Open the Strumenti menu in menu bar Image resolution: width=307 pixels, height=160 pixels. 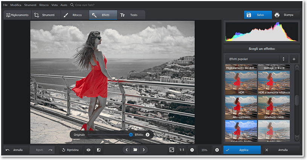click(x=30, y=5)
